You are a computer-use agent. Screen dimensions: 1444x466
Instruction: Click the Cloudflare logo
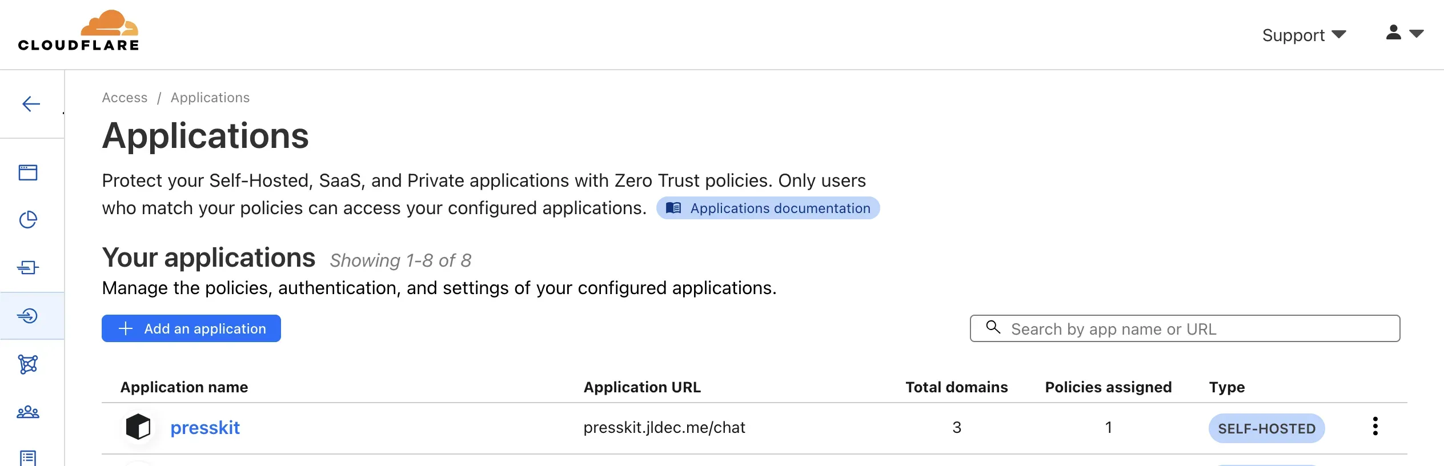click(78, 31)
